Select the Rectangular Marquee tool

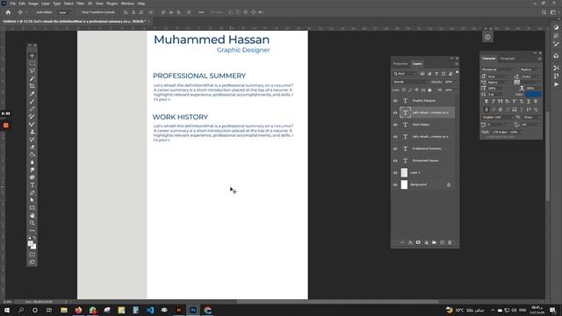(x=32, y=63)
